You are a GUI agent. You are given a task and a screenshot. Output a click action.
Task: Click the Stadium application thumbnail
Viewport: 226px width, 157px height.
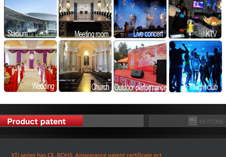point(30,19)
